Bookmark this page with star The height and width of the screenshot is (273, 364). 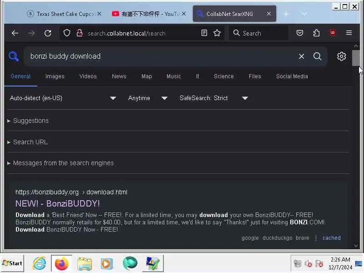217,33
